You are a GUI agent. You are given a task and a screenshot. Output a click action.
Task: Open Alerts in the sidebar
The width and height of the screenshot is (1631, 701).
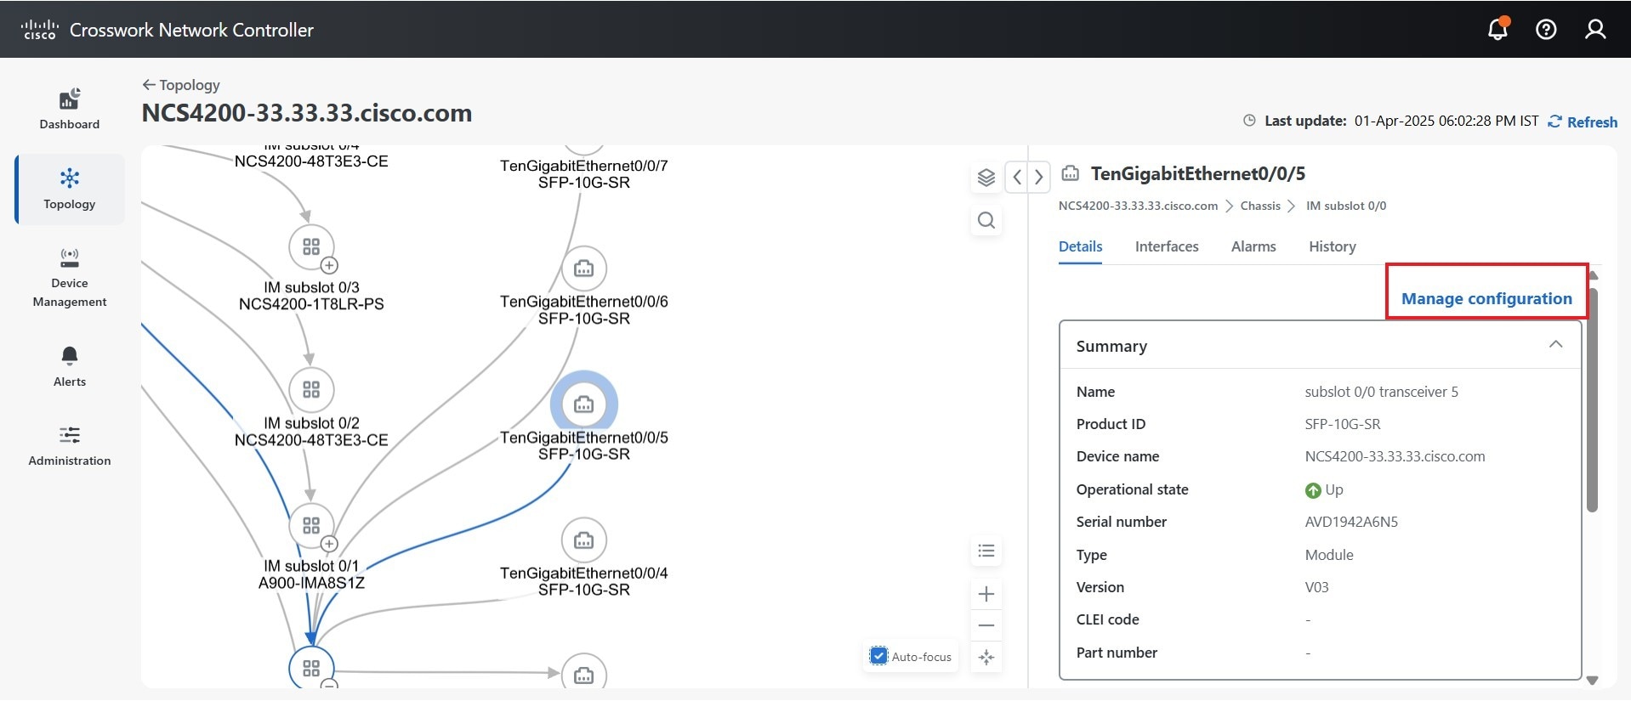click(x=70, y=366)
